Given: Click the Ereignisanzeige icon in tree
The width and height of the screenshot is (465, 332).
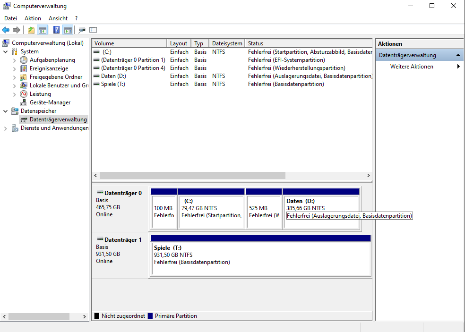Looking at the screenshot, I should (24, 68).
